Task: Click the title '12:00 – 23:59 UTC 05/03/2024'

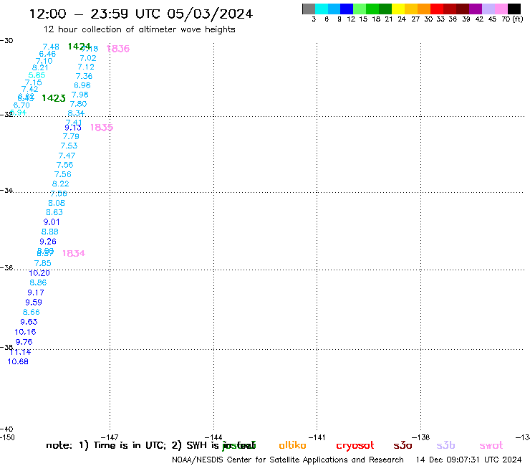Action: point(141,14)
